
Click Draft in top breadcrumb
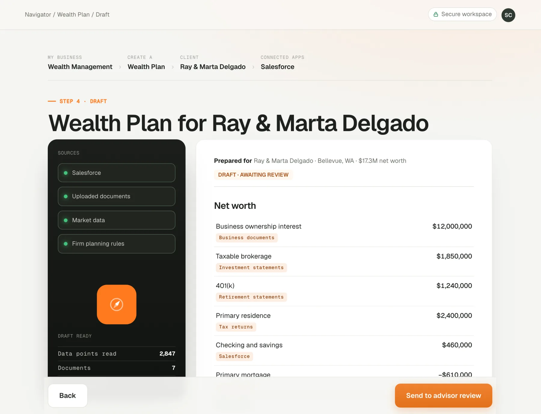tap(102, 14)
